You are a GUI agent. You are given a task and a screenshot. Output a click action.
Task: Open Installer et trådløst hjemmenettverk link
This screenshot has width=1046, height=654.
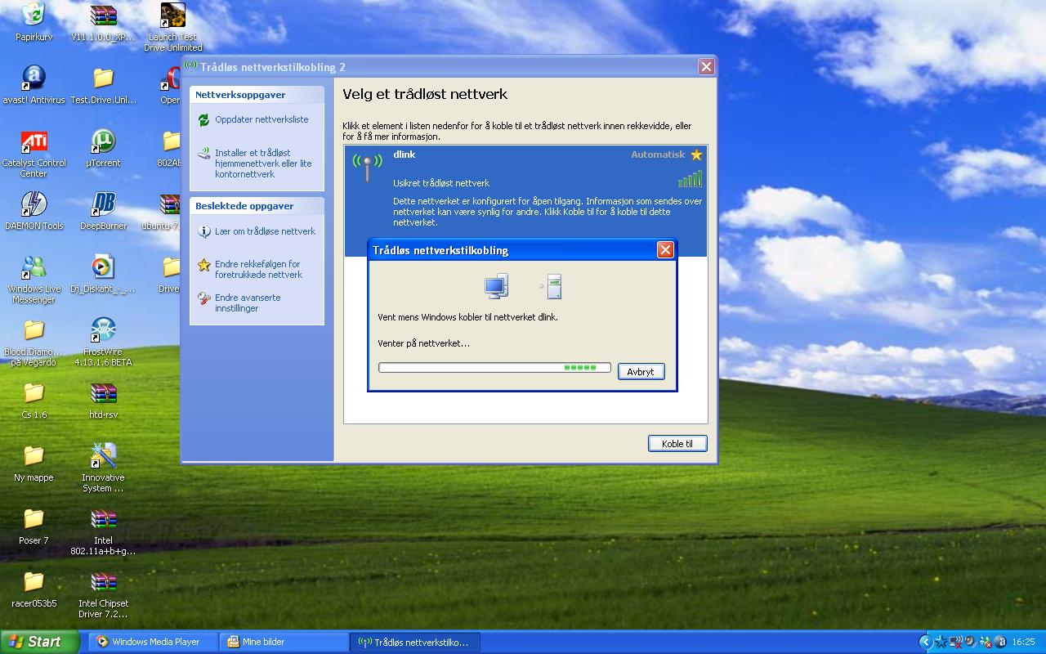263,163
